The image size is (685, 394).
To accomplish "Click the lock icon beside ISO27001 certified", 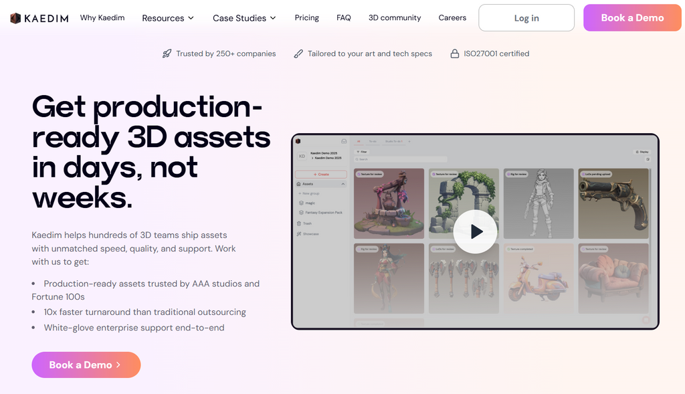I will (x=455, y=54).
